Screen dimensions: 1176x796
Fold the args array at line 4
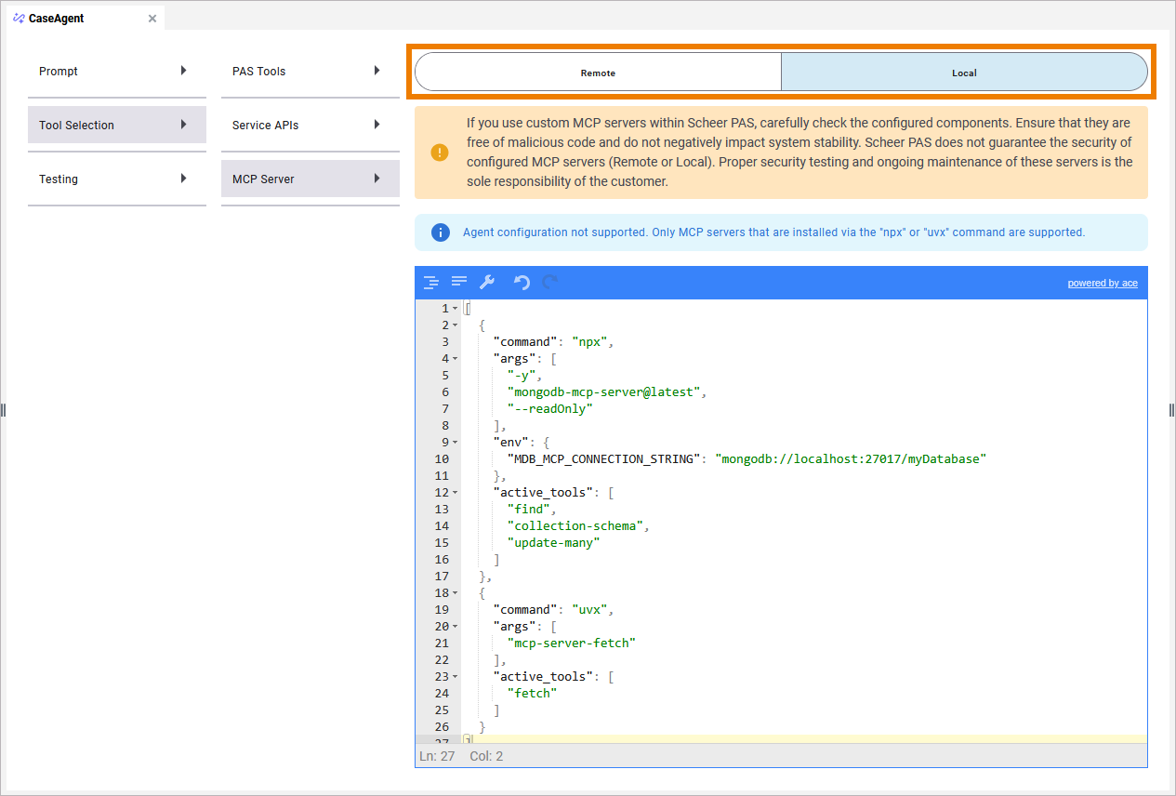(x=456, y=359)
